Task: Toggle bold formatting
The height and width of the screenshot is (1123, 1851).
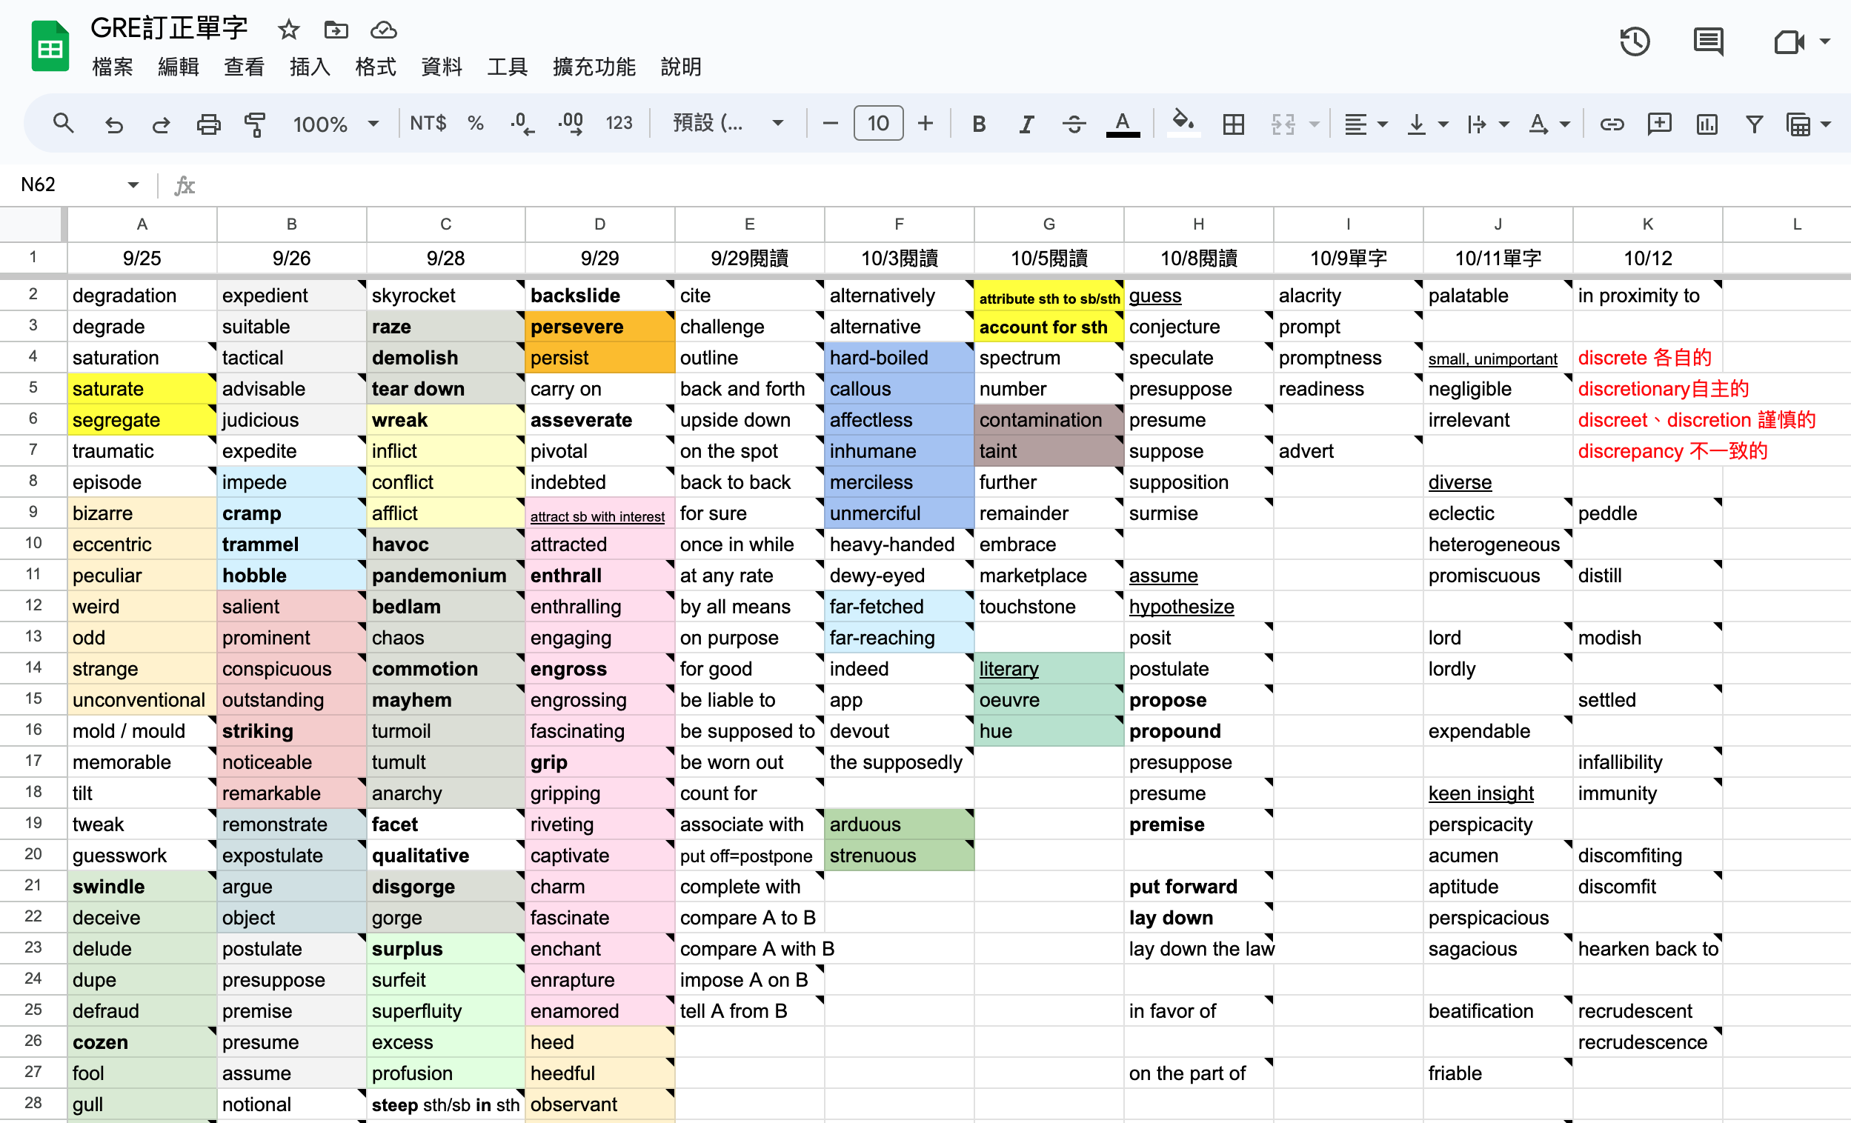Action: tap(978, 124)
